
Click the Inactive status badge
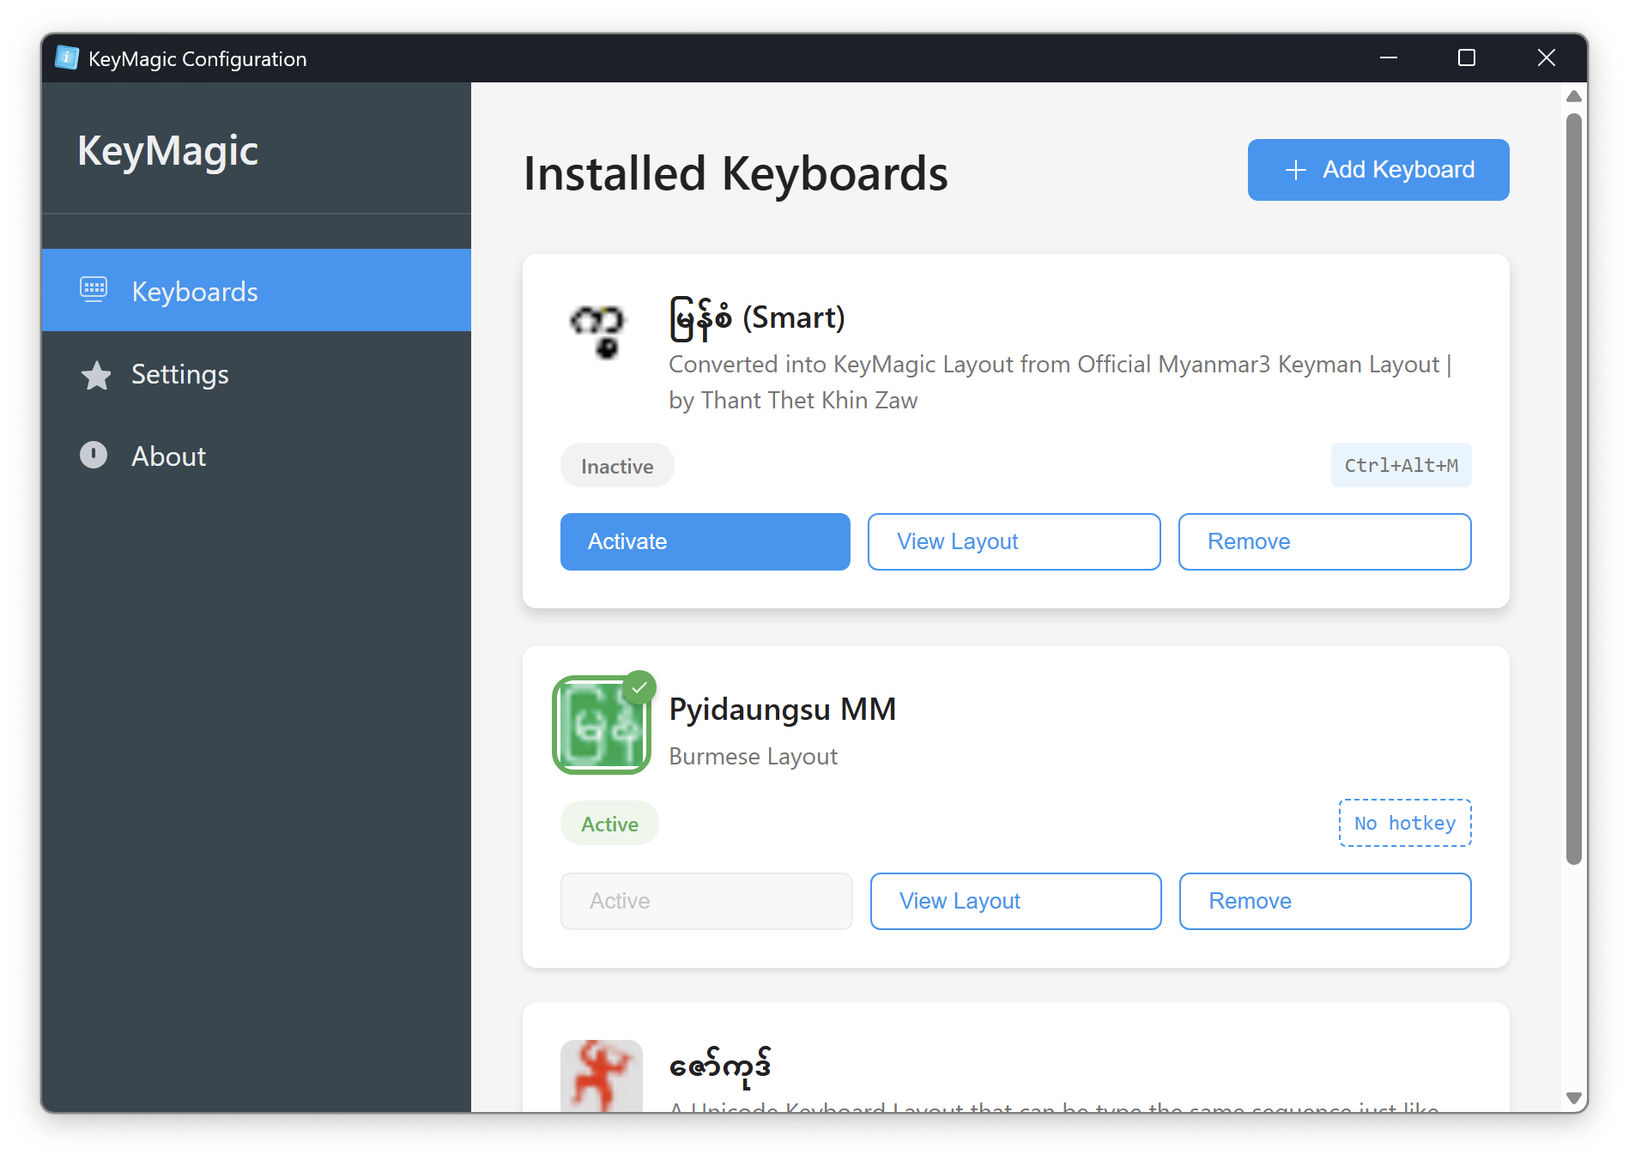coord(617,465)
